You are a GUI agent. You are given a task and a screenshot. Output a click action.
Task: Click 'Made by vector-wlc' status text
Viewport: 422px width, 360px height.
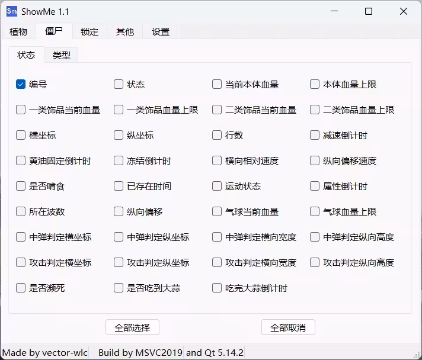pyautogui.click(x=45, y=352)
